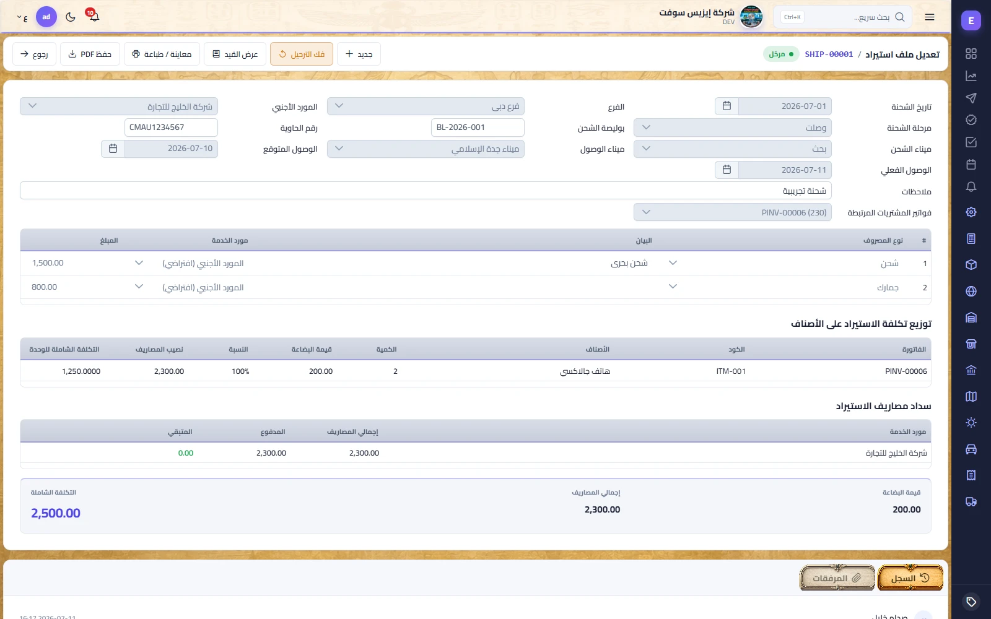Image resolution: width=991 pixels, height=619 pixels.
Task: Open the bank building icon in sidebar
Action: pyautogui.click(x=971, y=370)
